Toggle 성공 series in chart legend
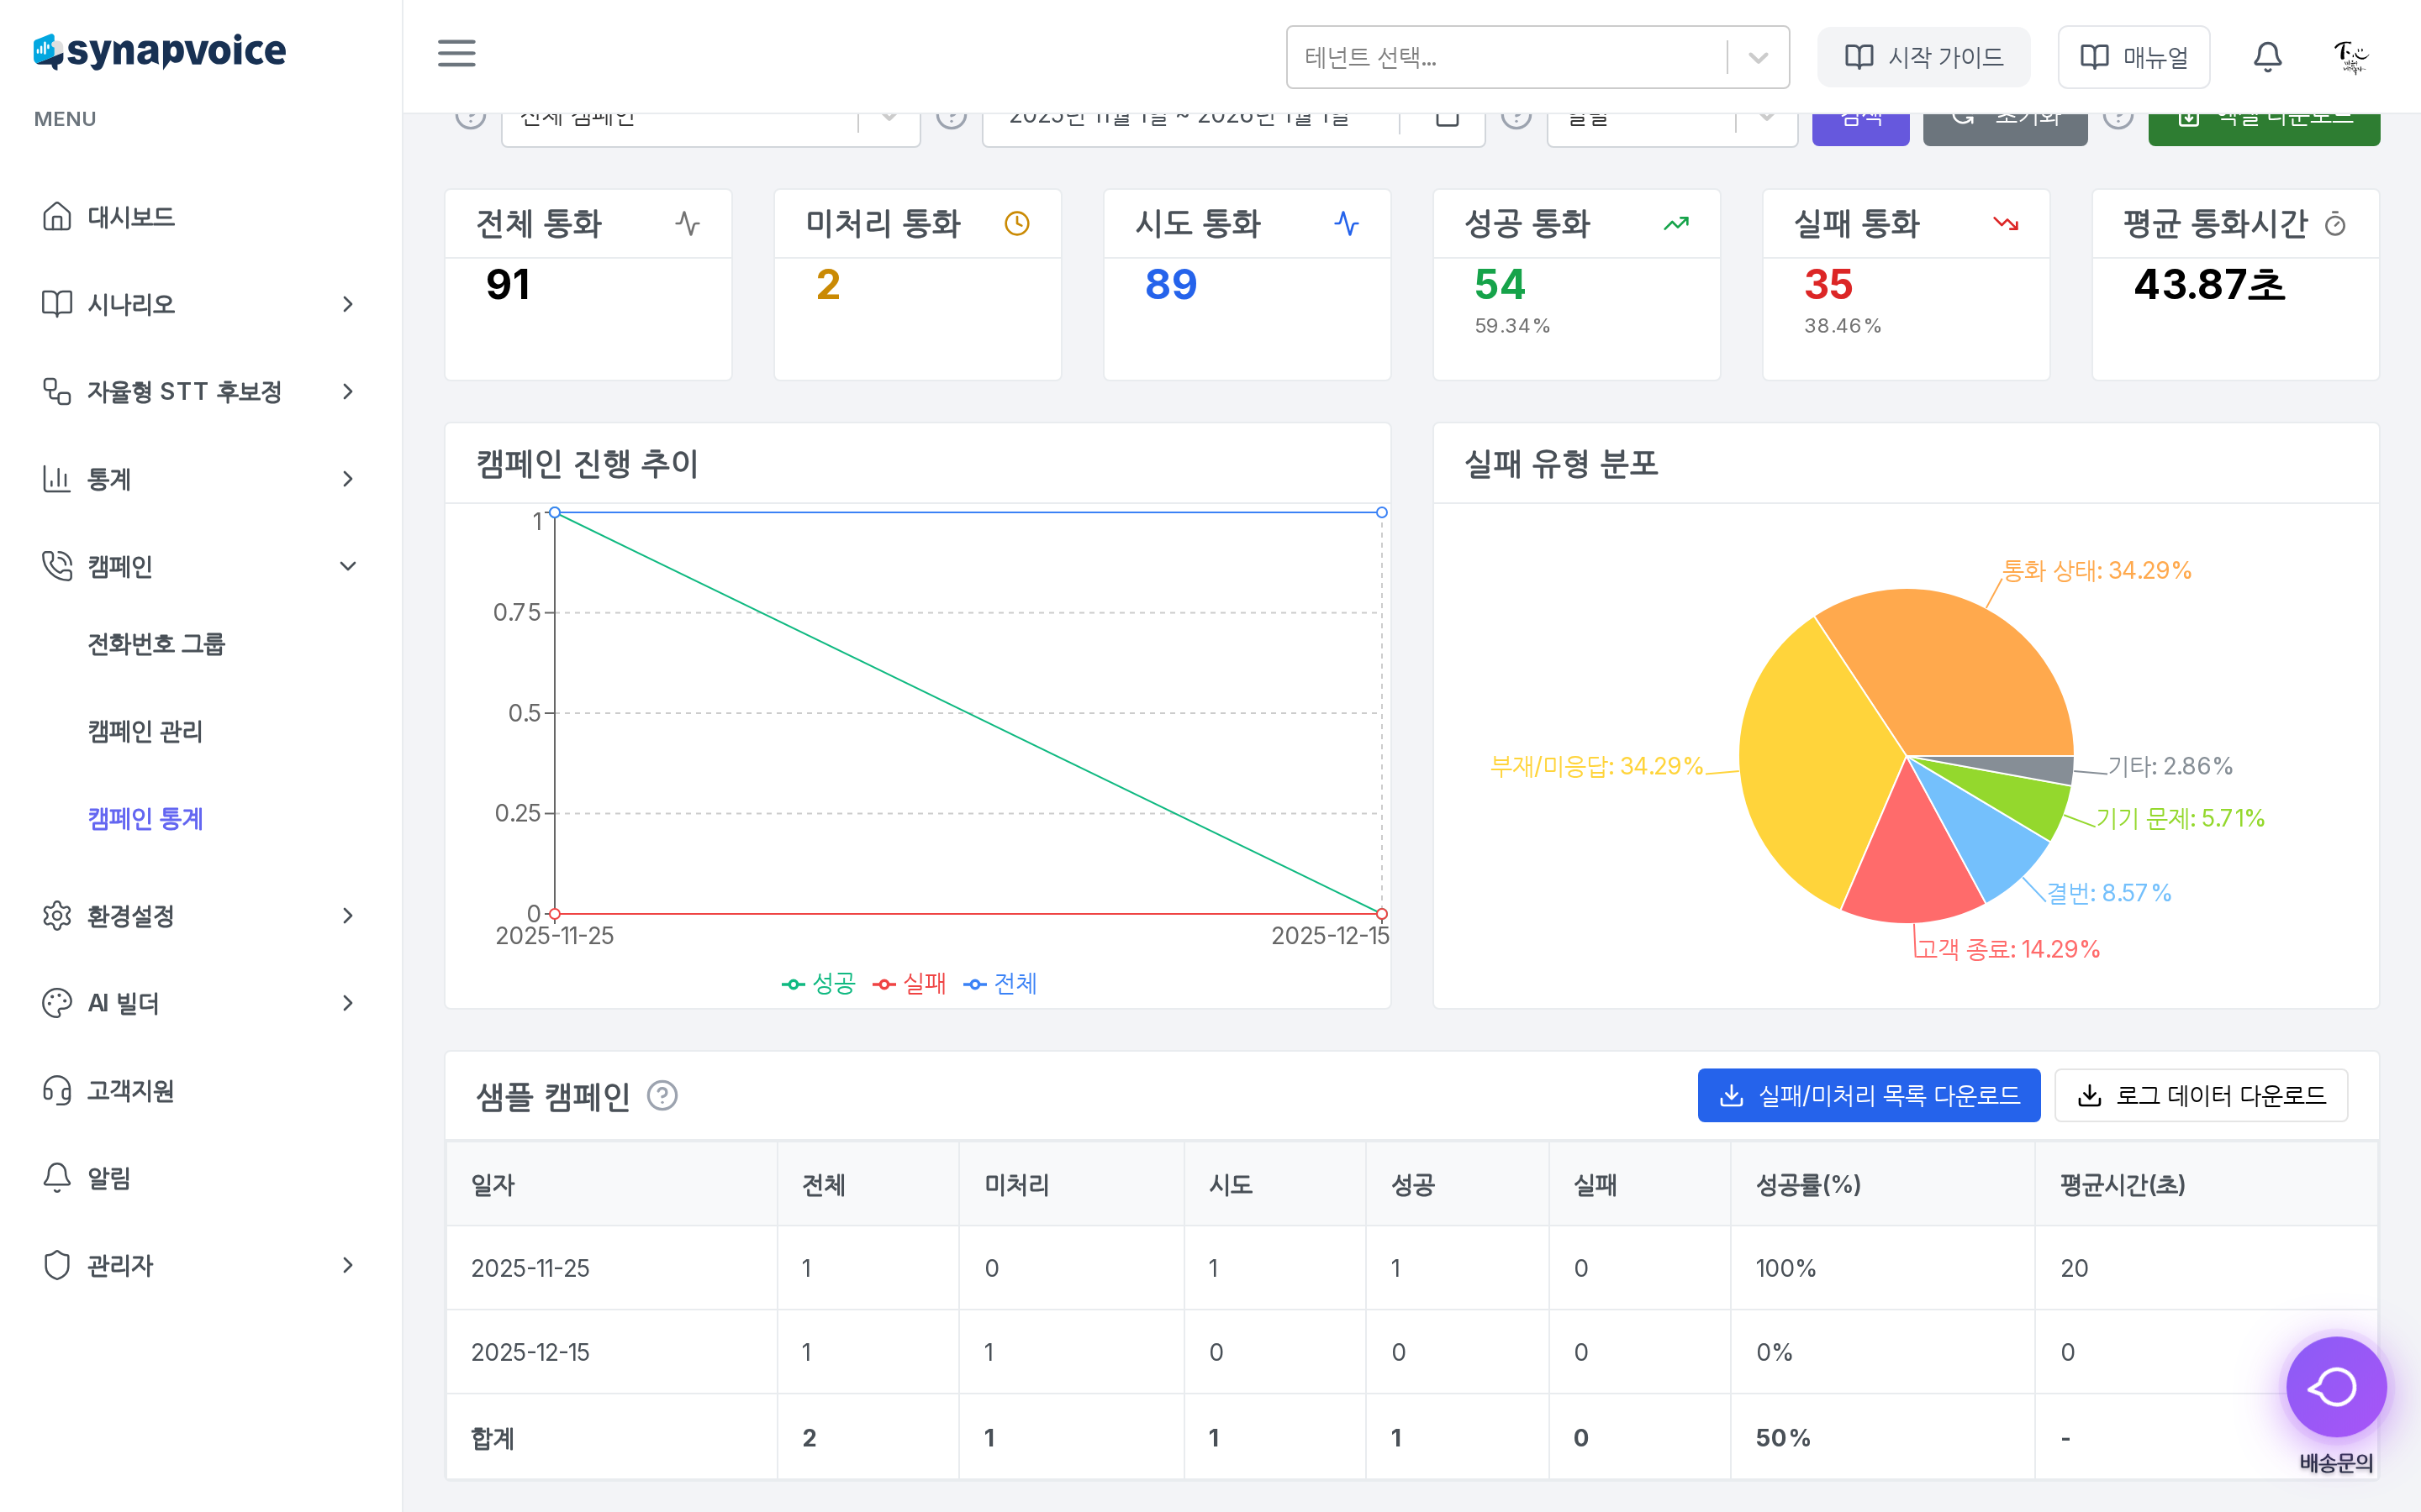This screenshot has width=2421, height=1512. (x=818, y=984)
